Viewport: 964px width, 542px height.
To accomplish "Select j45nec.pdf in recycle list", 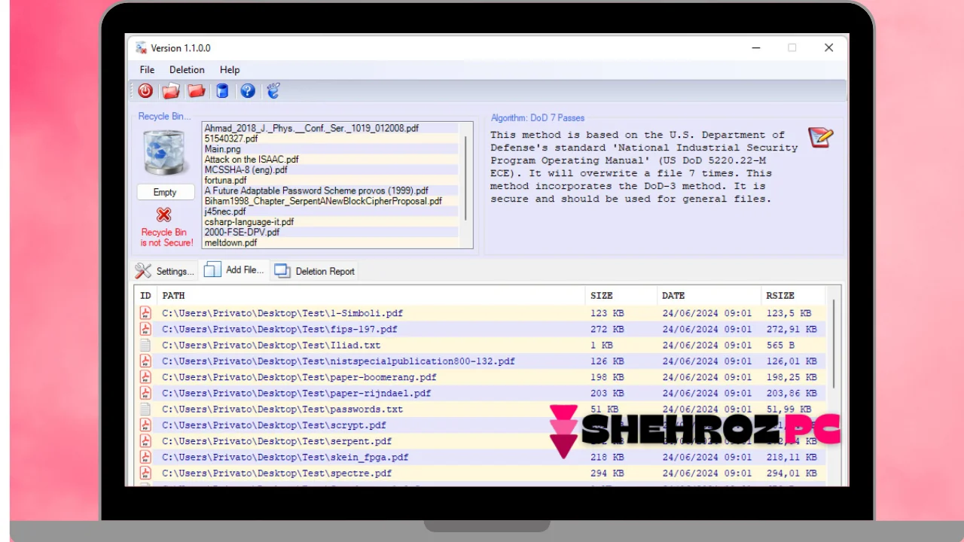I will [x=331, y=212].
